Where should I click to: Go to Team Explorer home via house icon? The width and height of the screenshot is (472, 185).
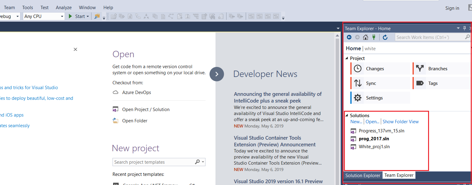coord(366,37)
